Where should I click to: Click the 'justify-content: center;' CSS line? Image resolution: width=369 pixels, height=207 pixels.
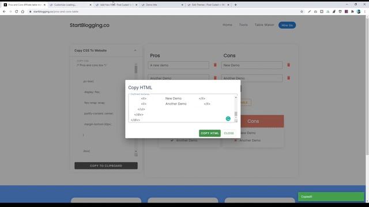tap(99, 113)
